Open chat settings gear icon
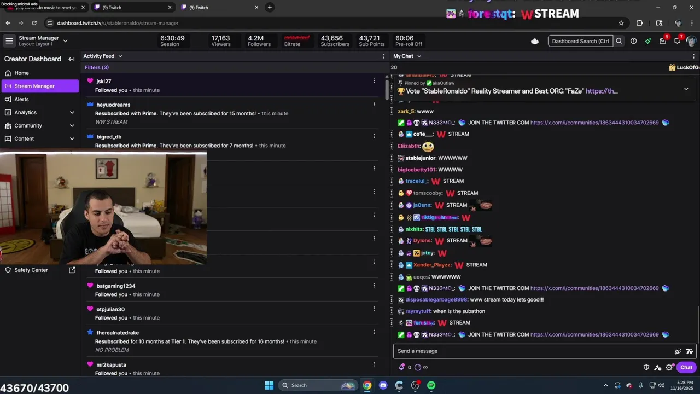The height and width of the screenshot is (394, 700). coord(669,368)
